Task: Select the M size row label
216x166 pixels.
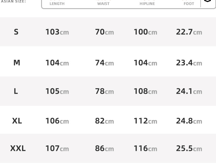Action: pos(17,63)
